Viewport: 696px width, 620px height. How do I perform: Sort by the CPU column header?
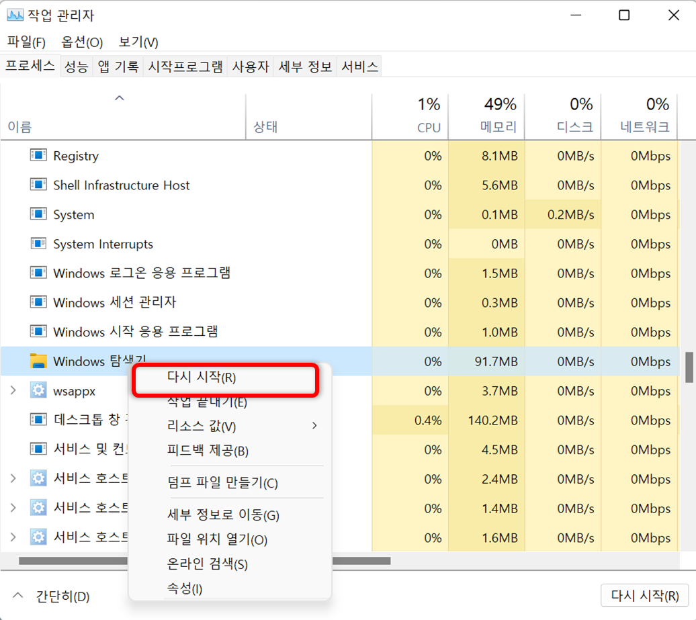tap(410, 117)
